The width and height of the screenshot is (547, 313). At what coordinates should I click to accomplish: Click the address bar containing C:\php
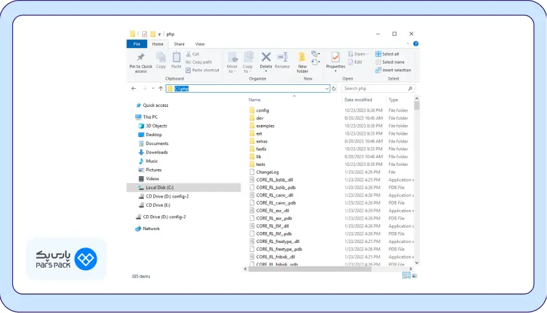point(247,89)
